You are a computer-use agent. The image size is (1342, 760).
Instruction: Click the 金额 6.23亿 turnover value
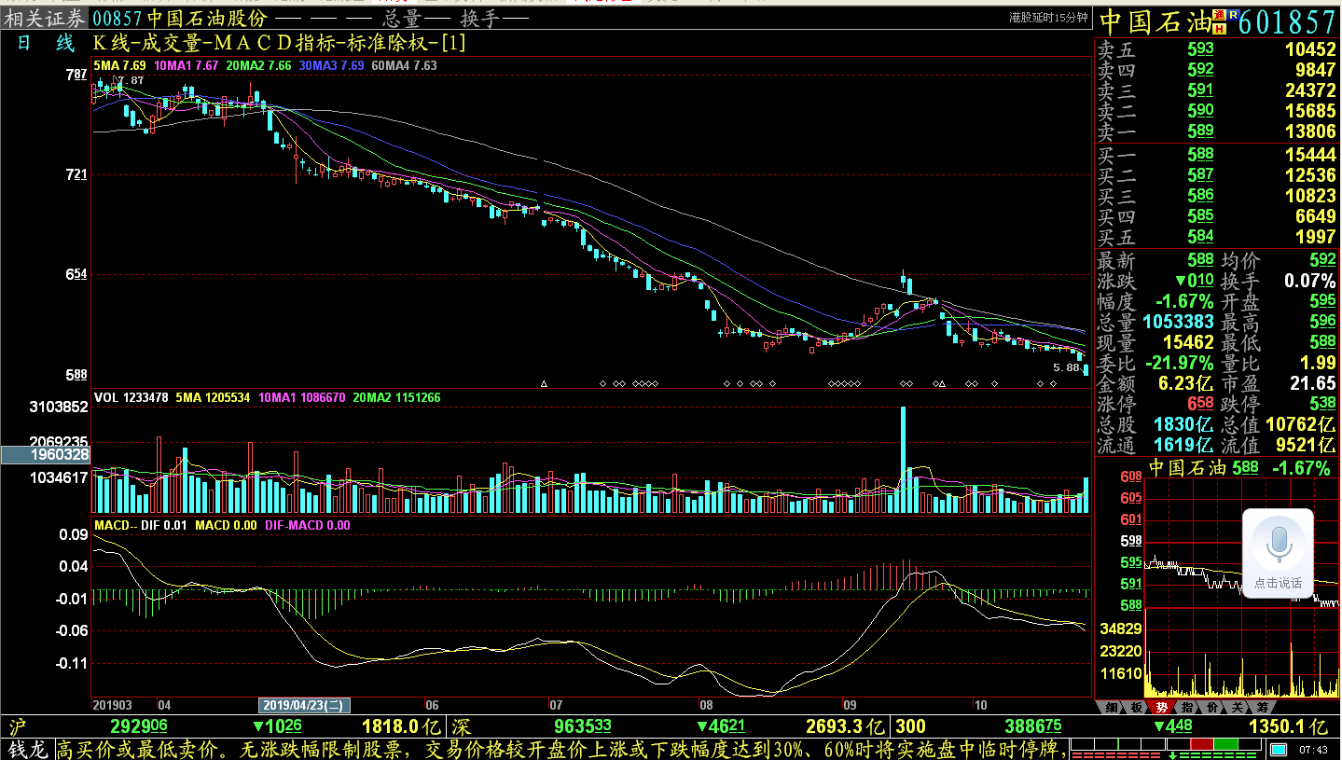(x=1185, y=383)
